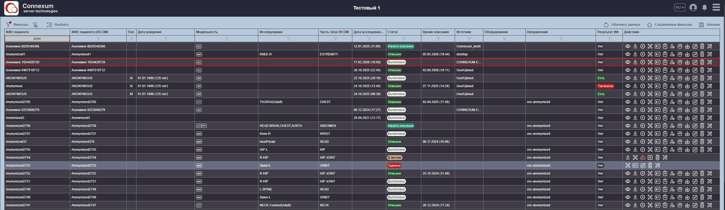Open the Фильтры filter panel
Viewport: 725px width, 210px height.
pyautogui.click(x=17, y=24)
